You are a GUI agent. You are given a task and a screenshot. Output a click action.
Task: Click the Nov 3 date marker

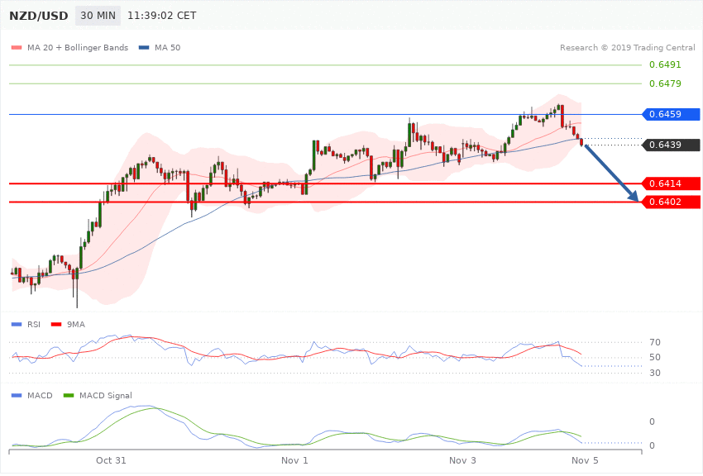pyautogui.click(x=463, y=459)
